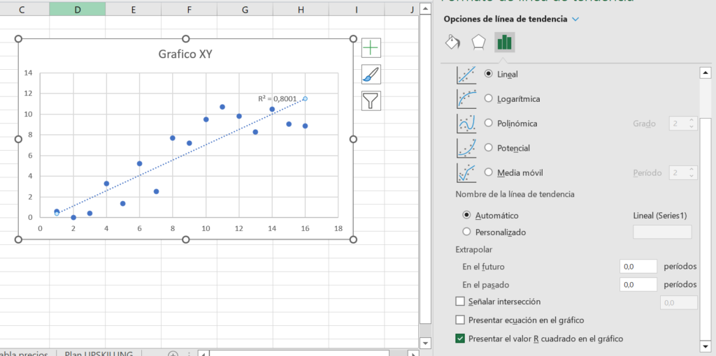Select column D header
Viewport: 716px width, 356px height.
77,9
